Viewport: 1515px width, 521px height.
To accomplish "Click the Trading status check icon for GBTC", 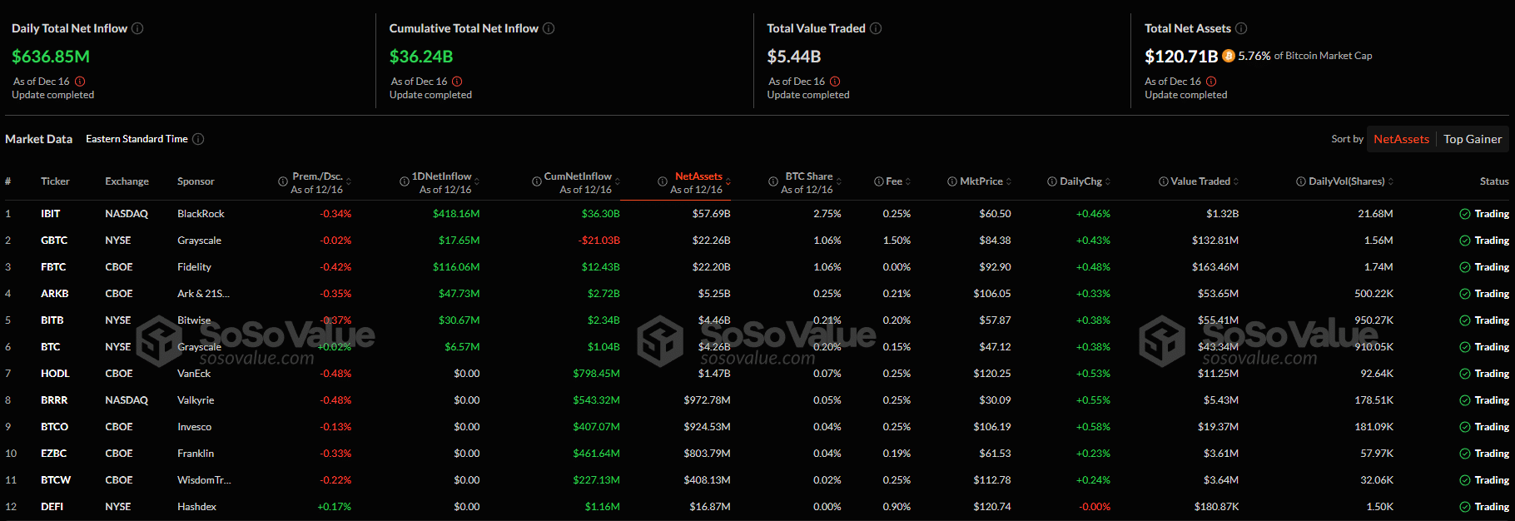I will 1465,241.
